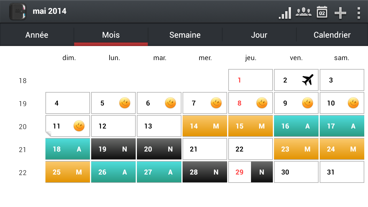
Task: Click the smiley icon on May 5
Action: click(125, 103)
